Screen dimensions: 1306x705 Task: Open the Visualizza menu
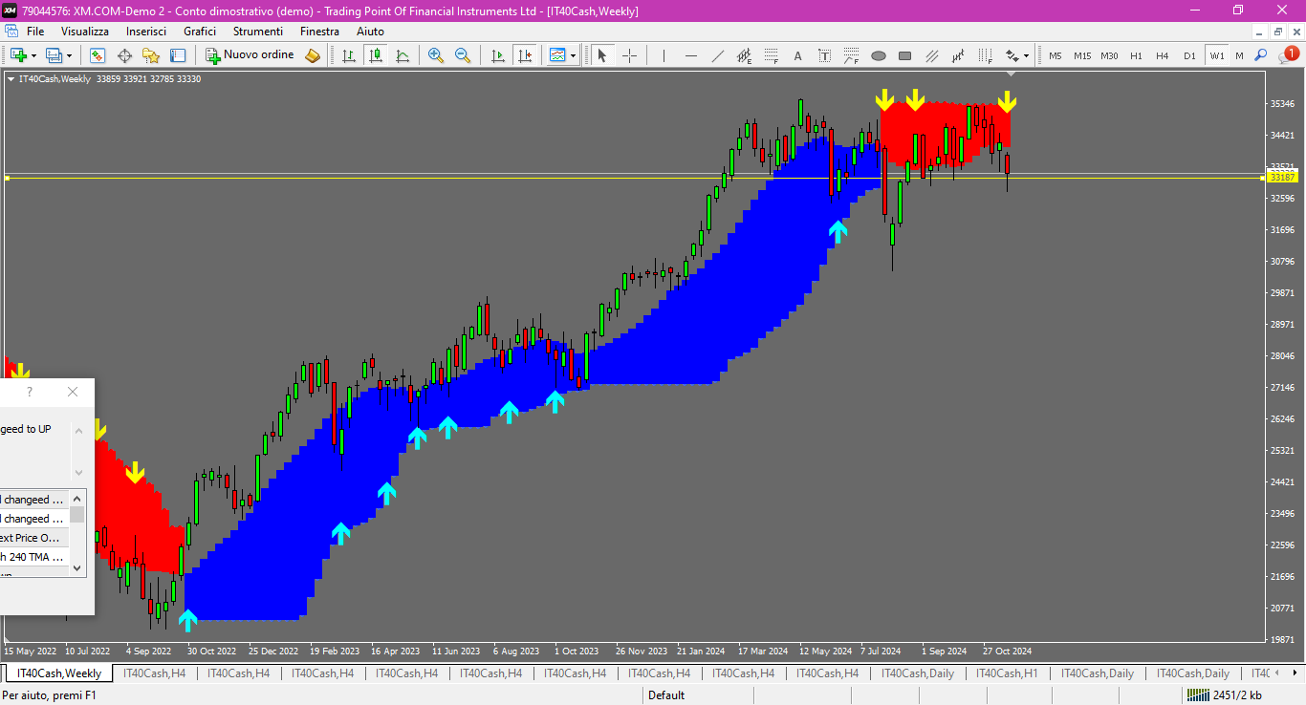pyautogui.click(x=85, y=32)
